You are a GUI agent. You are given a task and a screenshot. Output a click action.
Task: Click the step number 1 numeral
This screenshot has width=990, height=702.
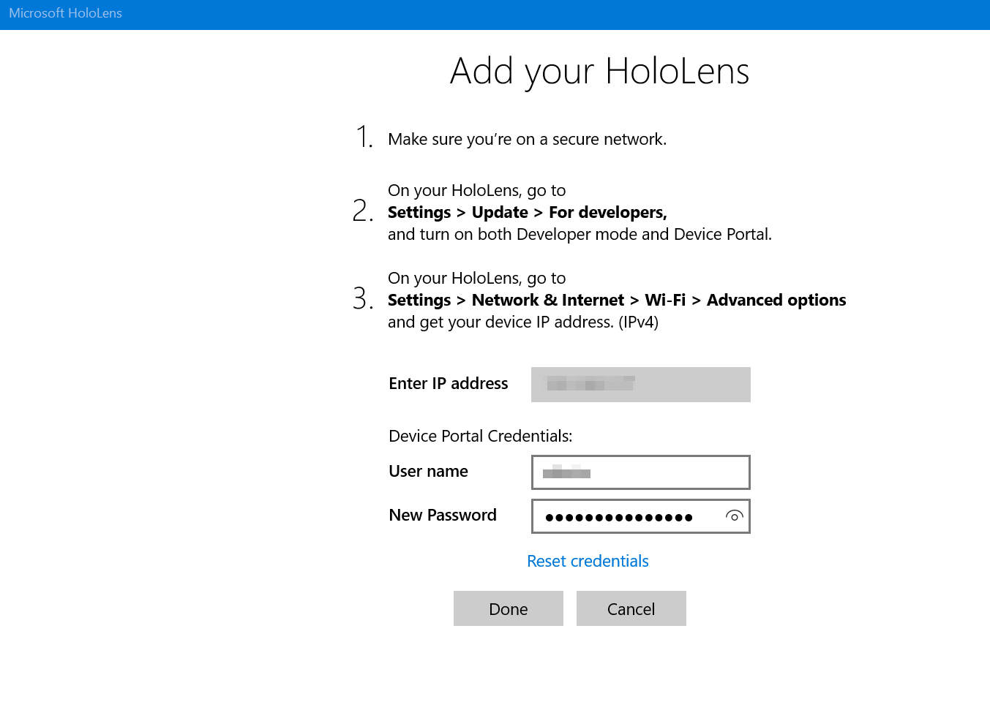(364, 137)
